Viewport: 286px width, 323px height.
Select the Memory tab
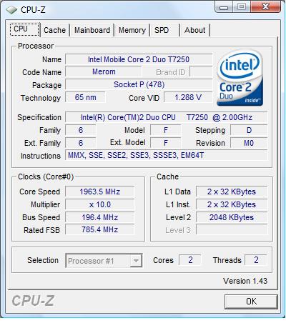[132, 30]
